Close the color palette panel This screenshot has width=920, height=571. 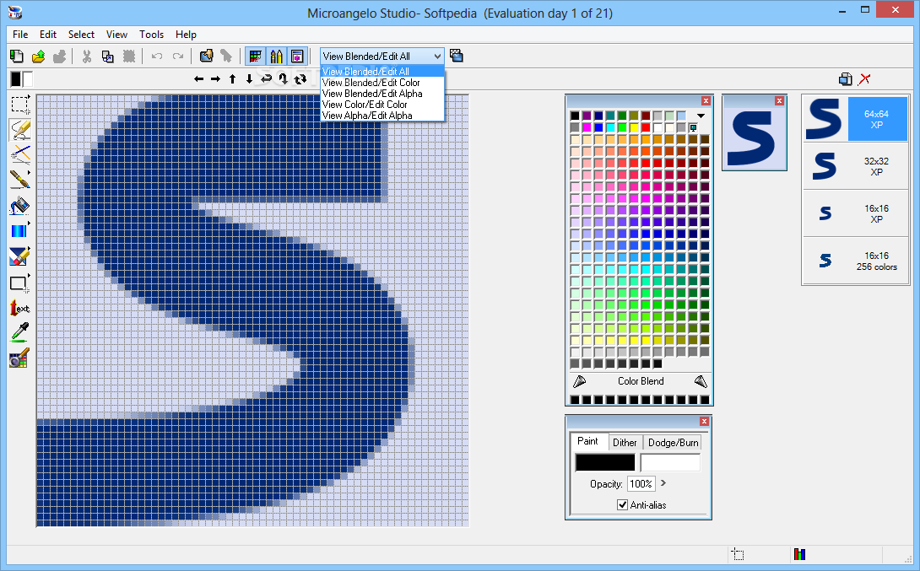click(x=706, y=101)
